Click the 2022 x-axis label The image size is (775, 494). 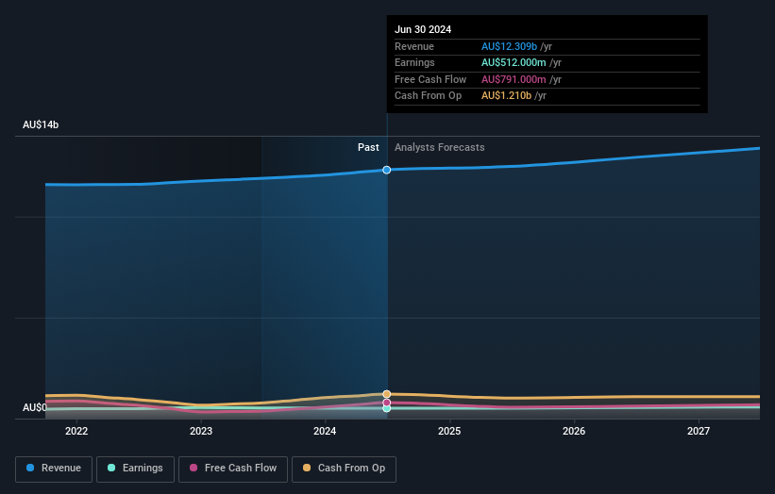pos(76,432)
